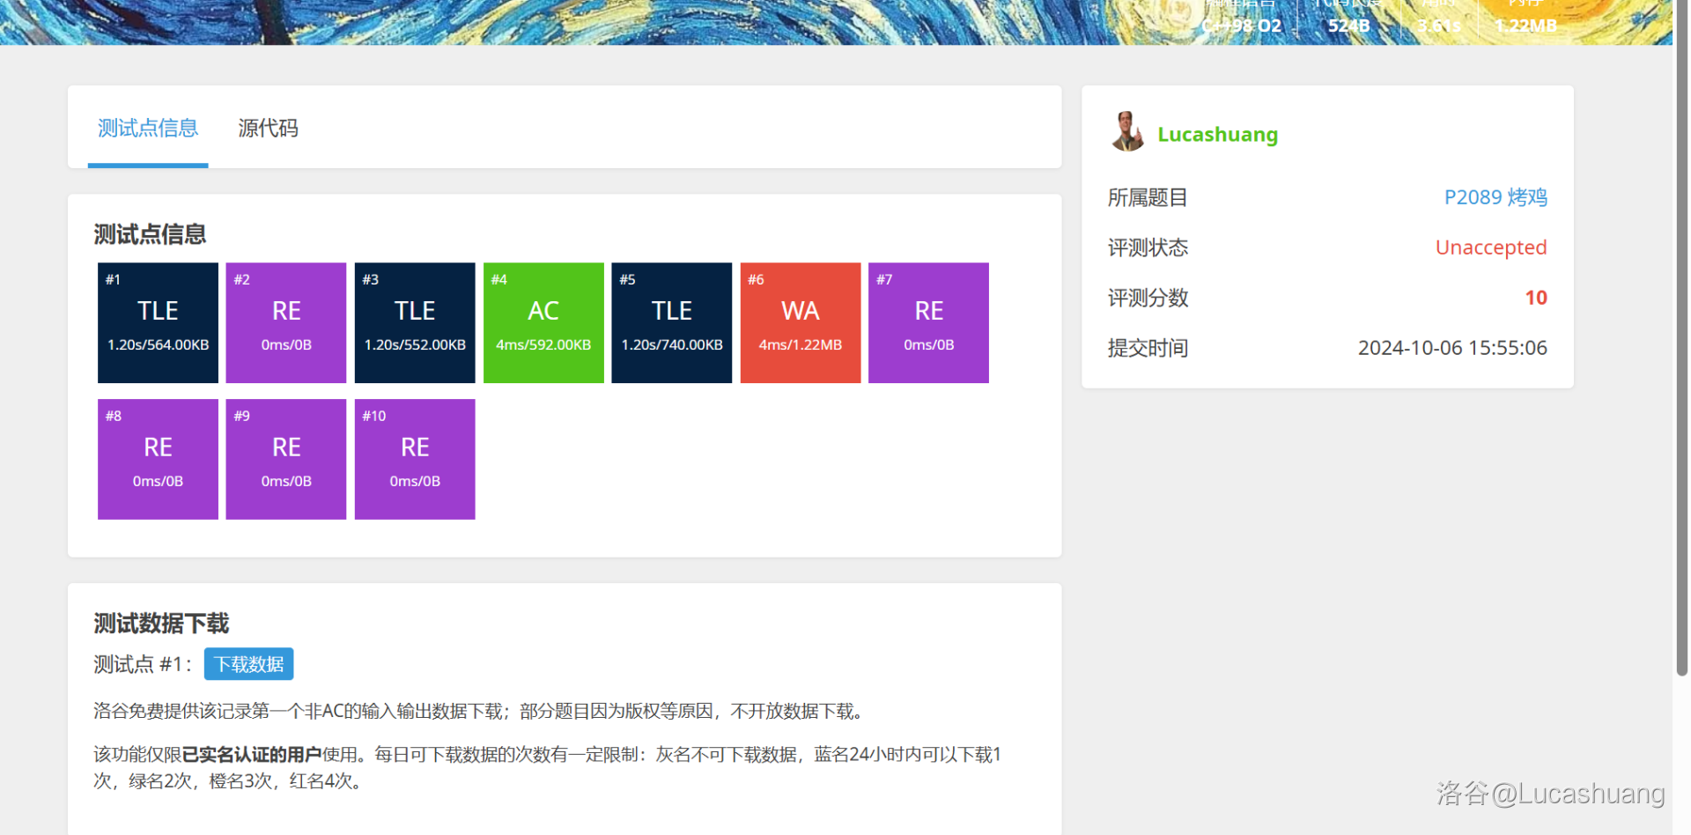
Task: Open the Lucashuang username profile link
Action: click(1217, 135)
